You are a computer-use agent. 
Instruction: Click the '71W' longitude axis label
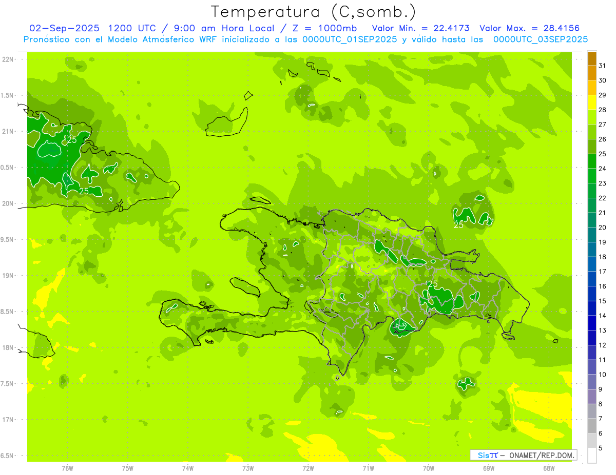(x=368, y=468)
